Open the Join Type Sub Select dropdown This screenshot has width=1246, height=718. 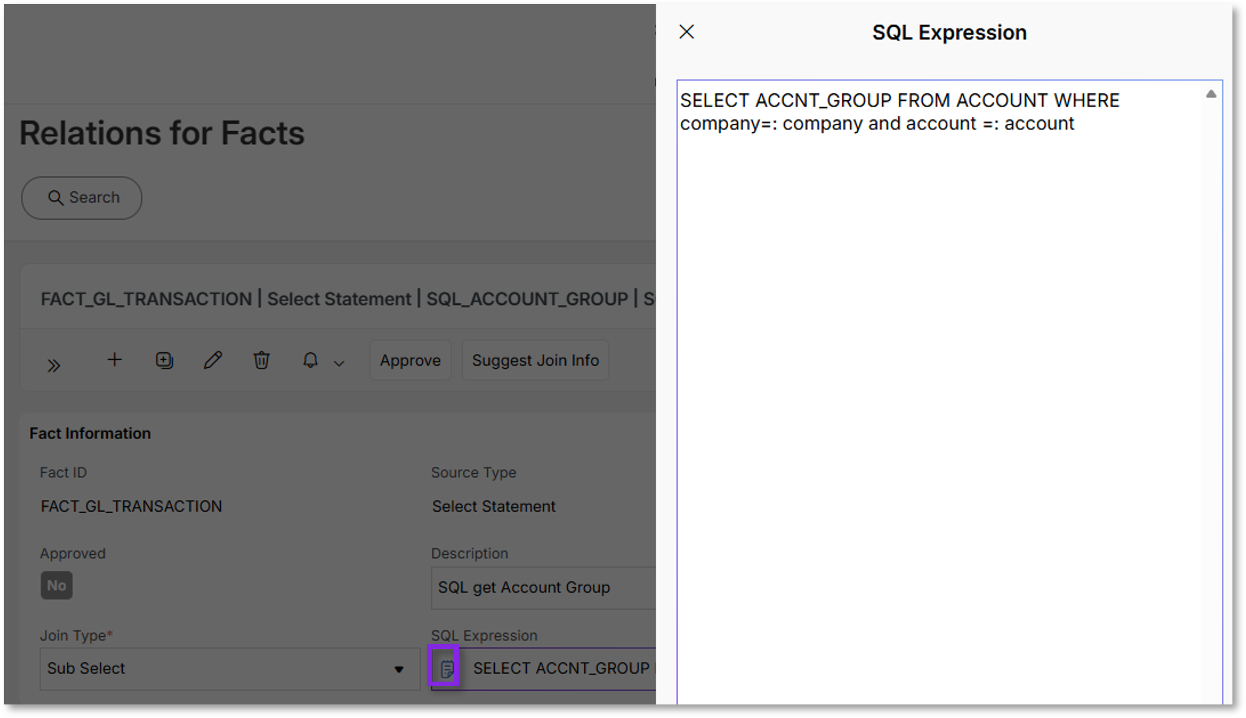click(230, 669)
